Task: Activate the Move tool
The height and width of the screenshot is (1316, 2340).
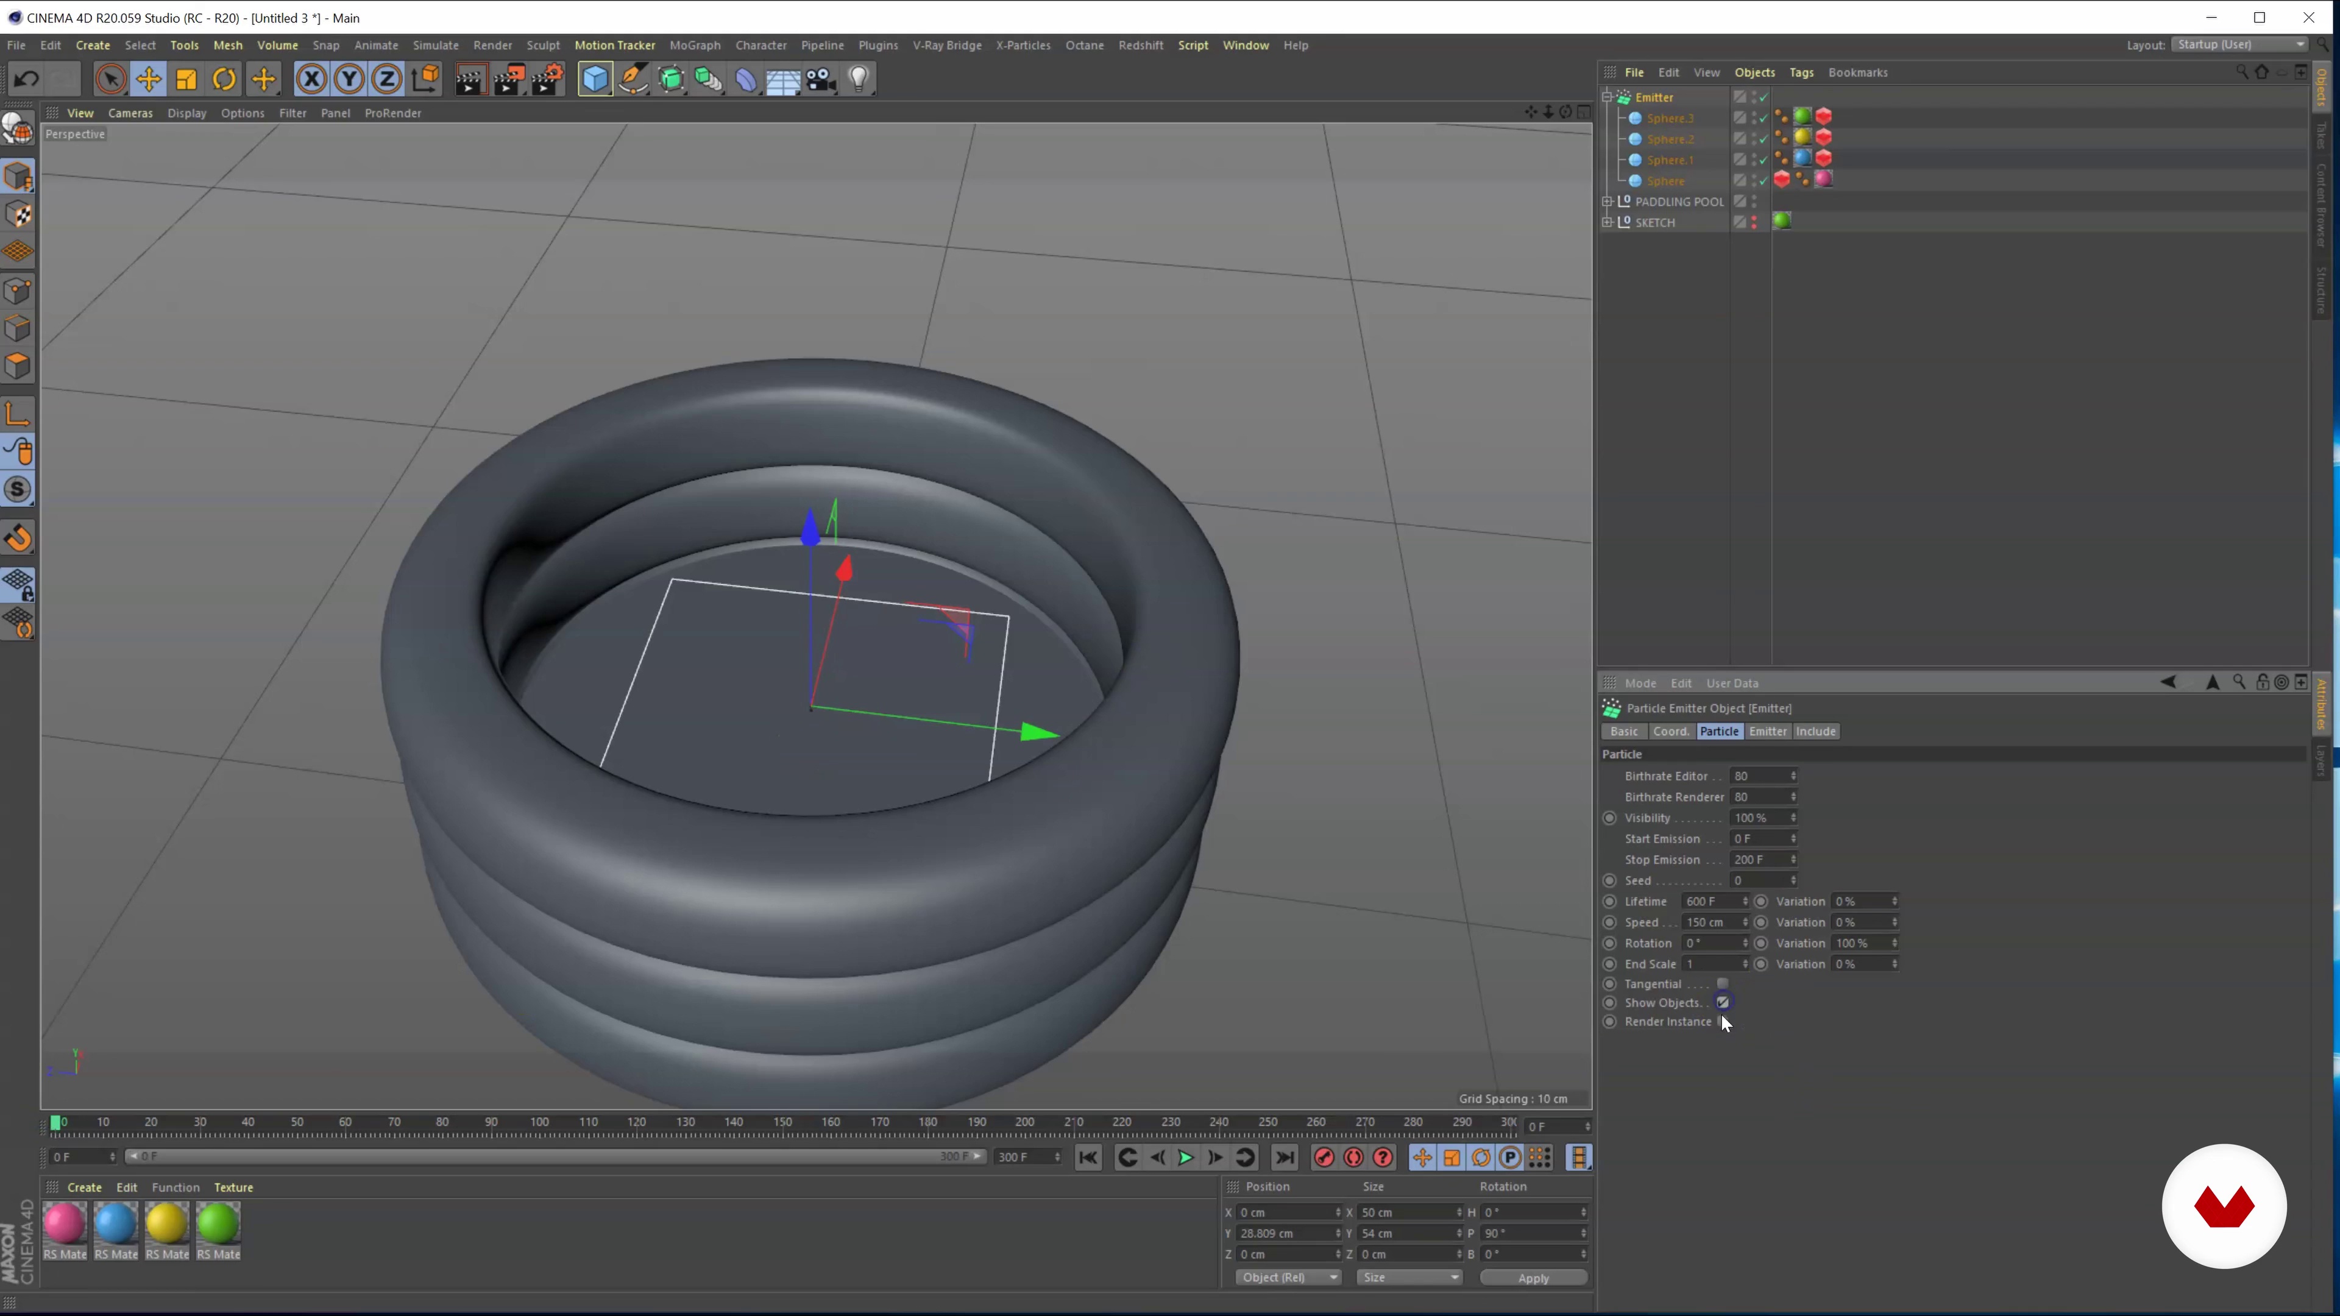Action: coord(148,79)
